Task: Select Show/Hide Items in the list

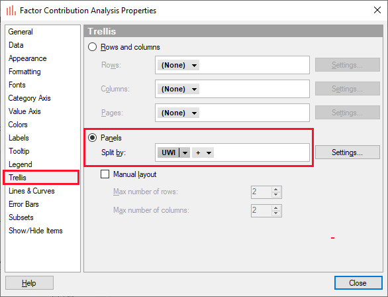Action: click(x=35, y=231)
